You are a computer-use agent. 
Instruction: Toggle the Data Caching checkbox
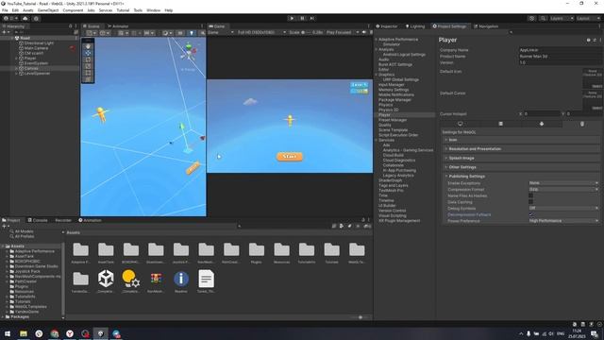click(530, 202)
